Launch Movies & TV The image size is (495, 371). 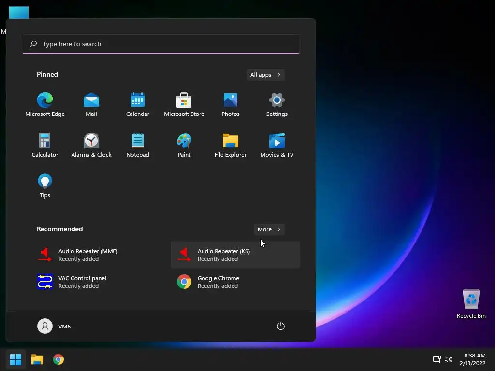(277, 145)
